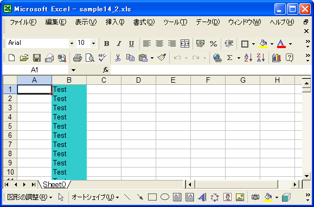Viewport: 314px width, 207px height.
Task: Click the Borders button
Action: tap(245, 44)
